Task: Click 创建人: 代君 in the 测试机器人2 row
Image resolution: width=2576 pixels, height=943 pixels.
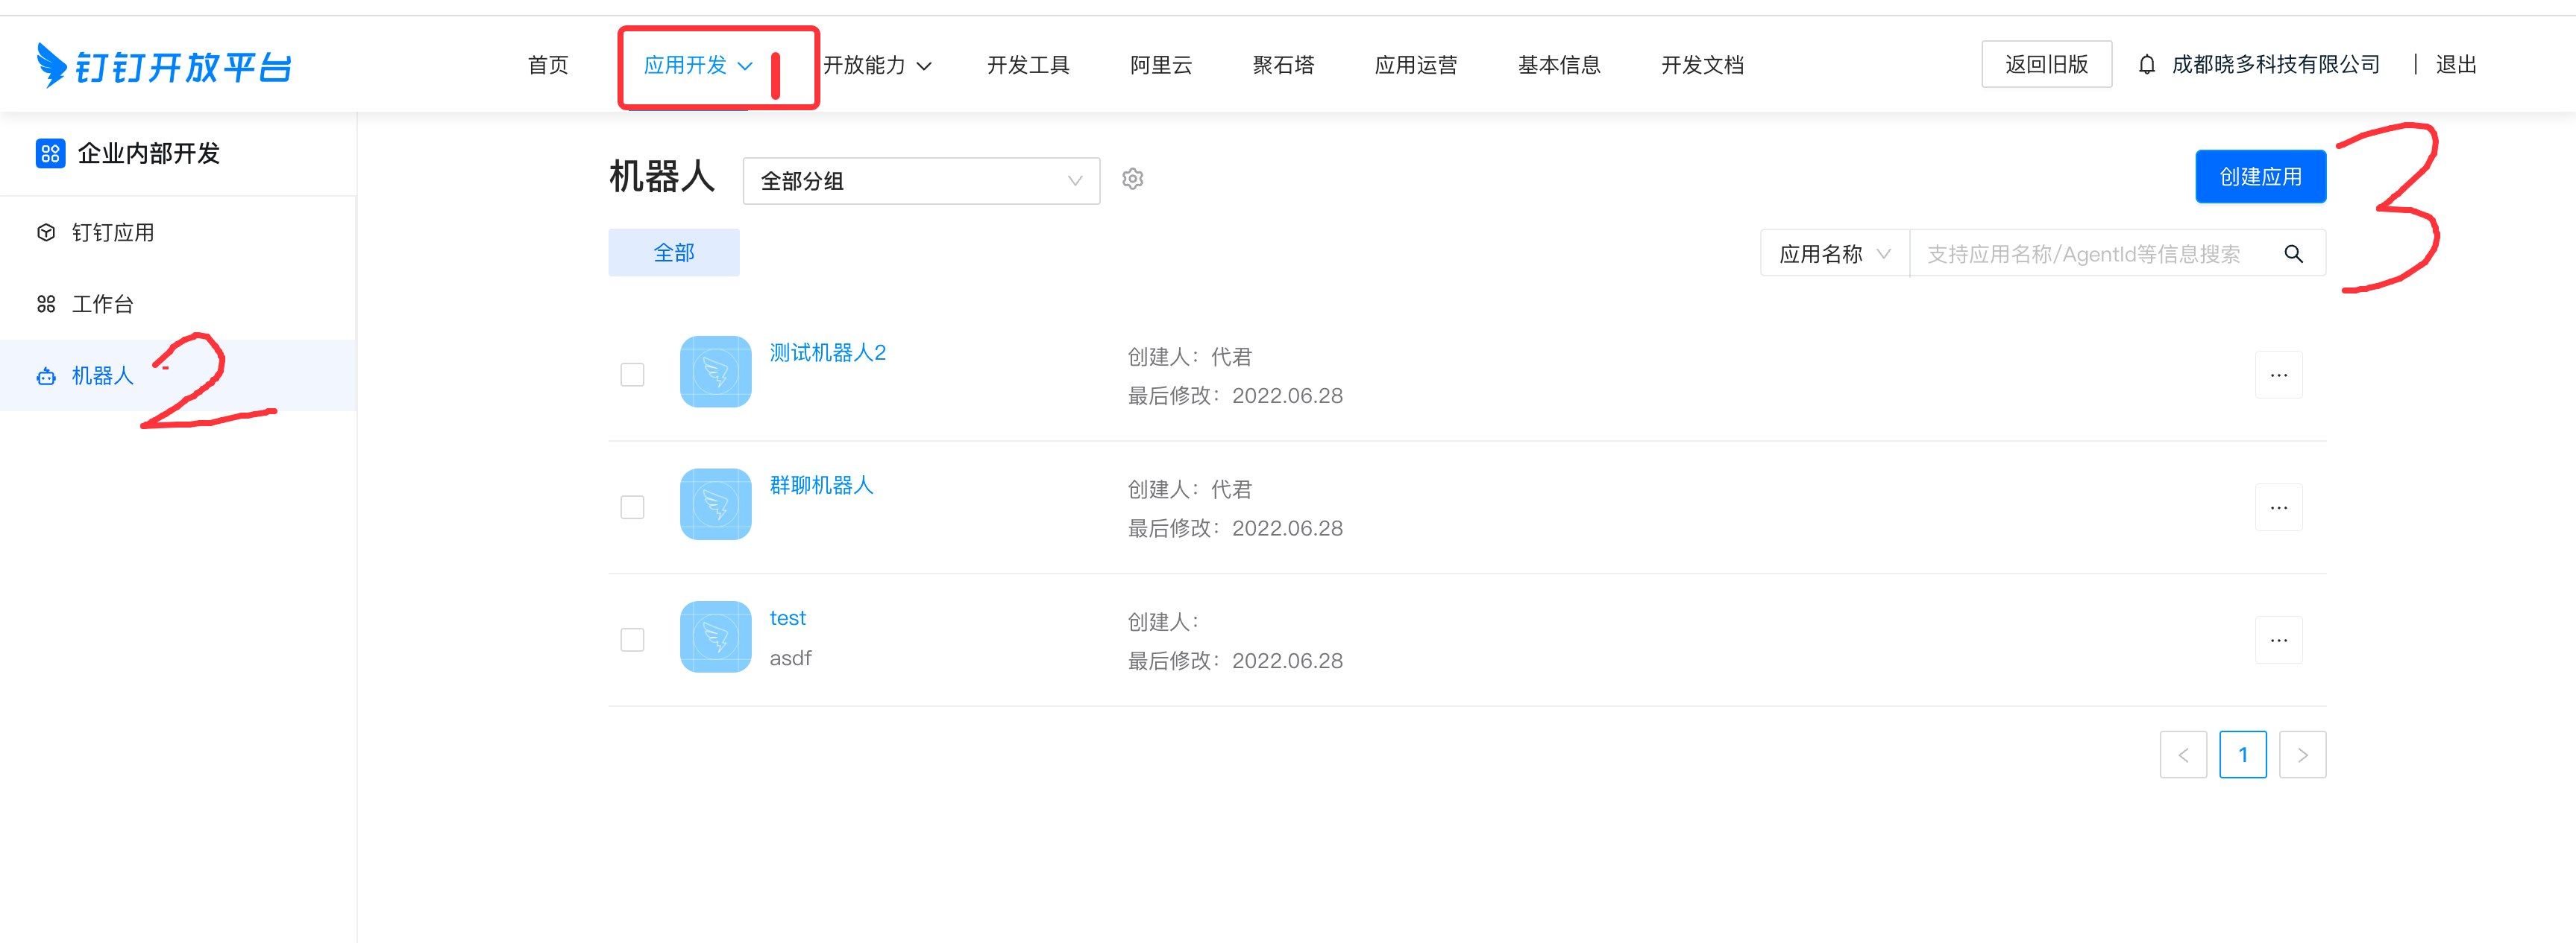Action: [x=1189, y=357]
